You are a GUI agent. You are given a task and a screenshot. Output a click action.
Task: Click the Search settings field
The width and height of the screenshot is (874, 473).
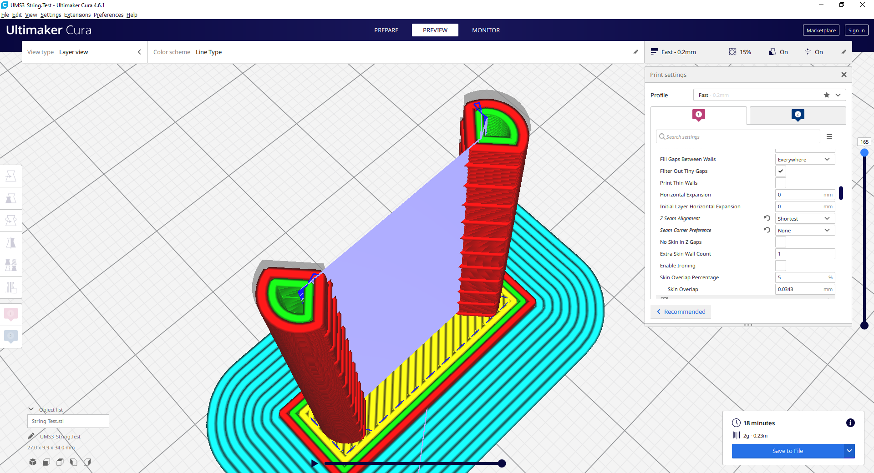click(x=738, y=136)
